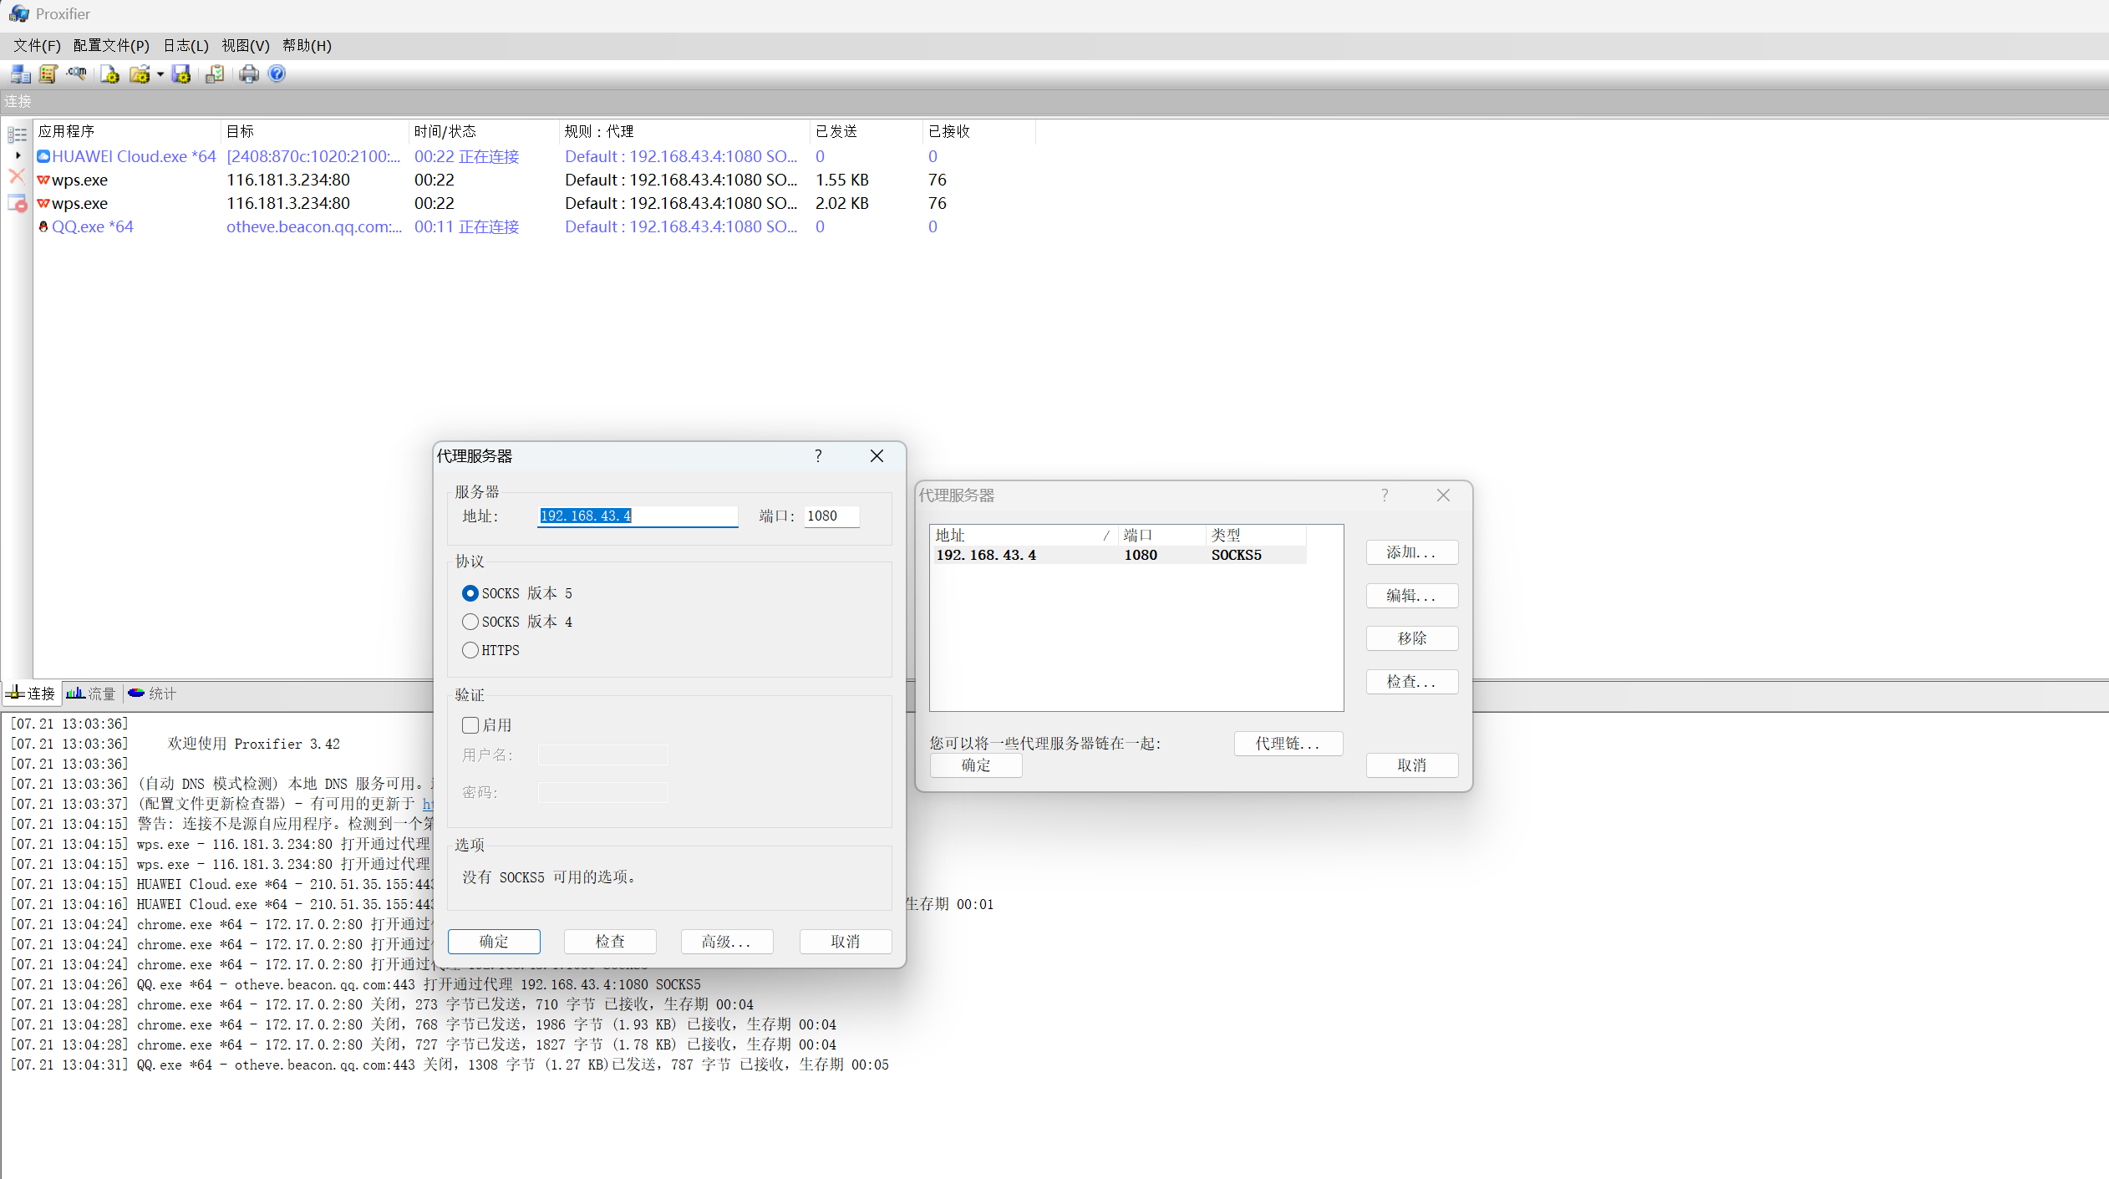Image resolution: width=2109 pixels, height=1179 pixels.
Task: Click the block-application icon in the side strip
Action: pos(18,203)
